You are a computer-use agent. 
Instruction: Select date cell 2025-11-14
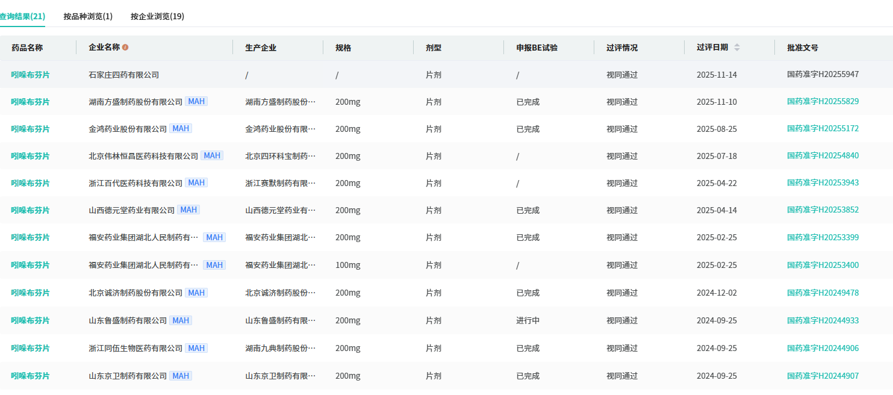coord(717,75)
